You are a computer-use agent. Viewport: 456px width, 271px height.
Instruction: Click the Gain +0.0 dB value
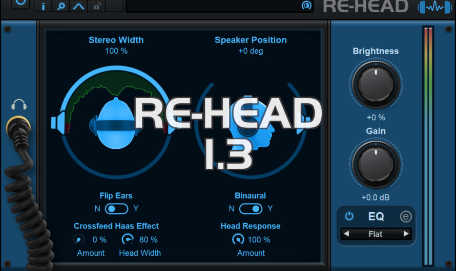pos(376,197)
